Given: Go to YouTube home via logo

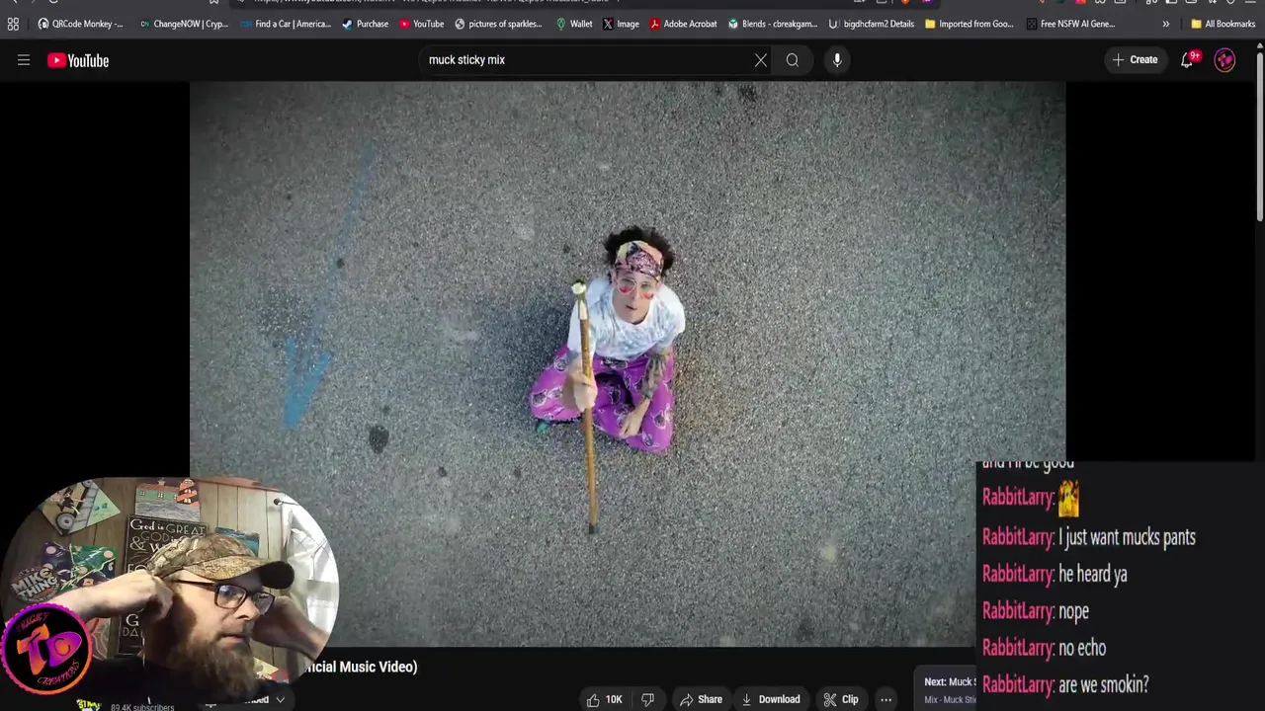Looking at the screenshot, I should (x=78, y=60).
